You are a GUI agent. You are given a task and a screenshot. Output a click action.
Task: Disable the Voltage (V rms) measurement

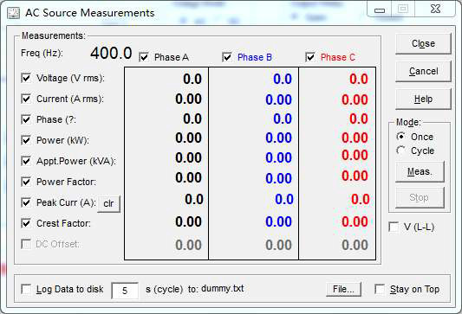pyautogui.click(x=26, y=78)
